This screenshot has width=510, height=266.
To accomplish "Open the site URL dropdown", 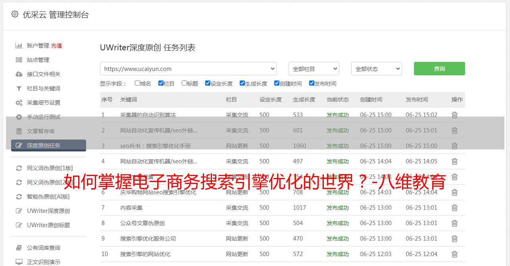I will click(188, 69).
